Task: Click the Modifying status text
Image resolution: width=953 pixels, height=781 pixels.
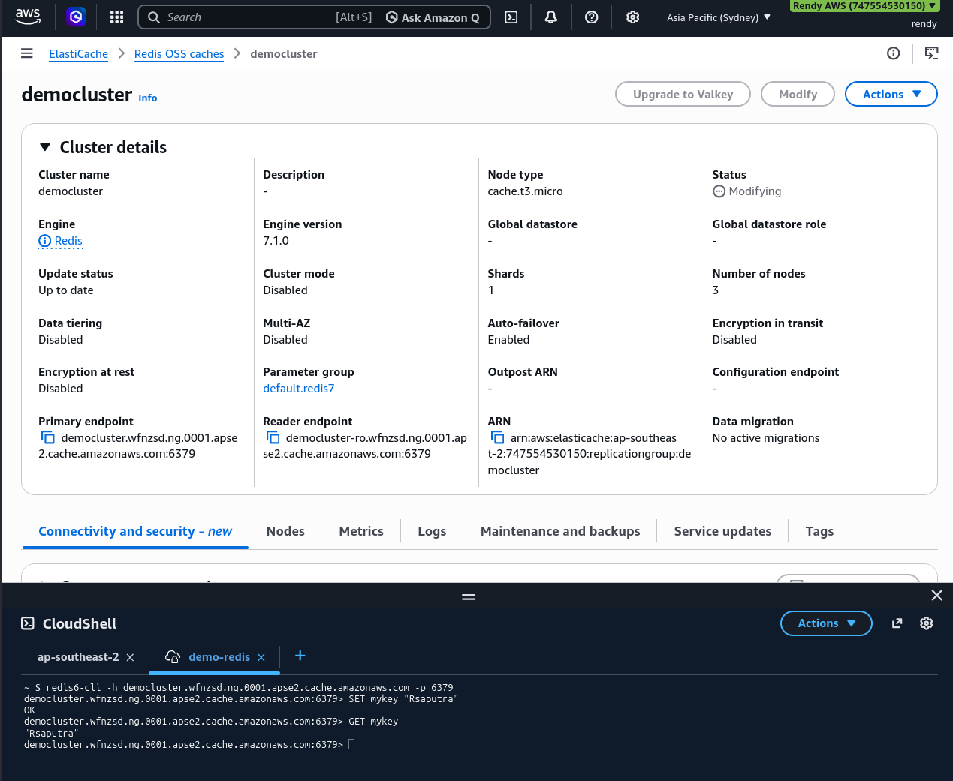Action: [755, 191]
